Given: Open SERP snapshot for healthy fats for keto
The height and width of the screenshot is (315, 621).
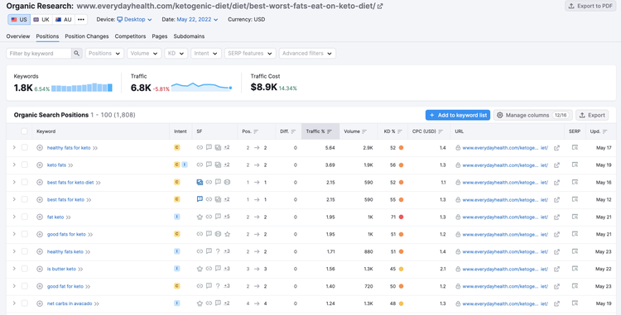Looking at the screenshot, I should (x=575, y=147).
